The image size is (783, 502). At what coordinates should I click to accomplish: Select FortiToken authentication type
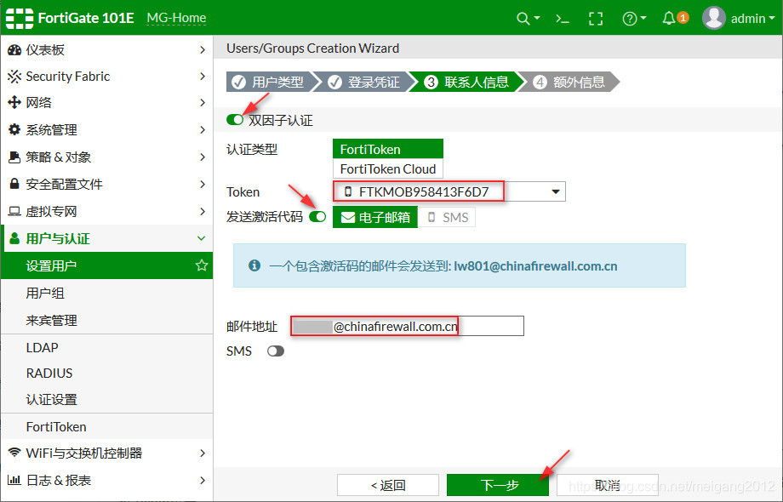[387, 149]
